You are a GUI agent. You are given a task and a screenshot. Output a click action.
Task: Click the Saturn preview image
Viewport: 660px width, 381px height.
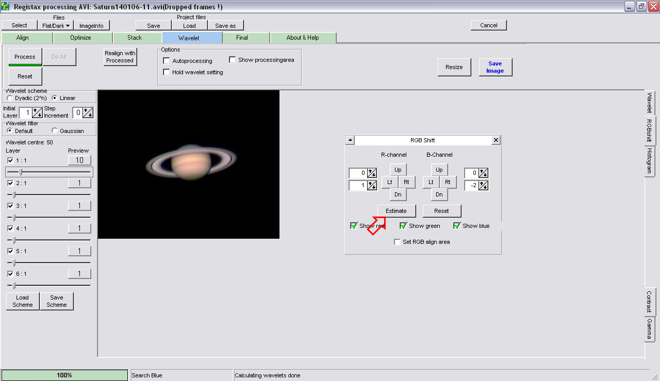click(x=189, y=164)
